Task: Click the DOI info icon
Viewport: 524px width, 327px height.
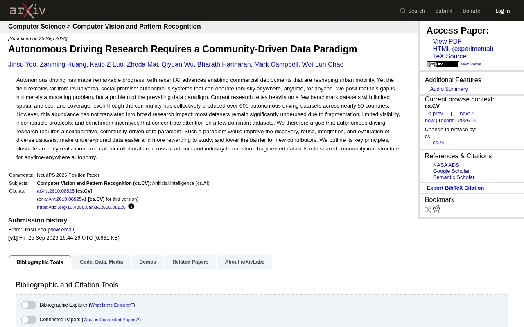Action: point(131,206)
